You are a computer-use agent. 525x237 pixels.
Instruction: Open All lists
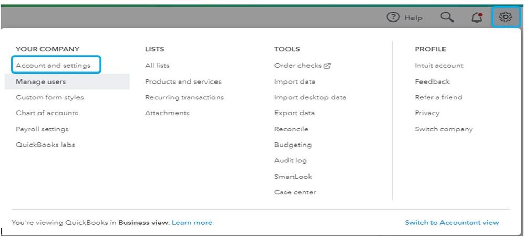pos(157,66)
